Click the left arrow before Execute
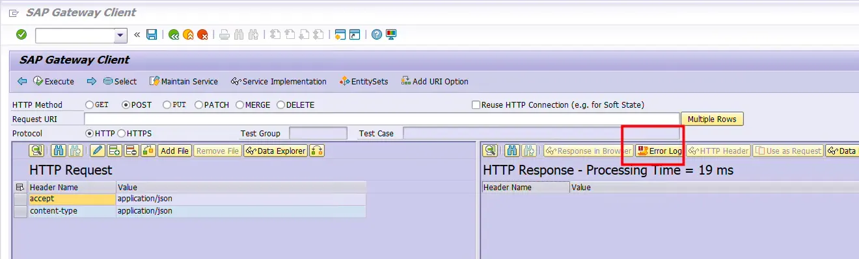 pos(22,81)
